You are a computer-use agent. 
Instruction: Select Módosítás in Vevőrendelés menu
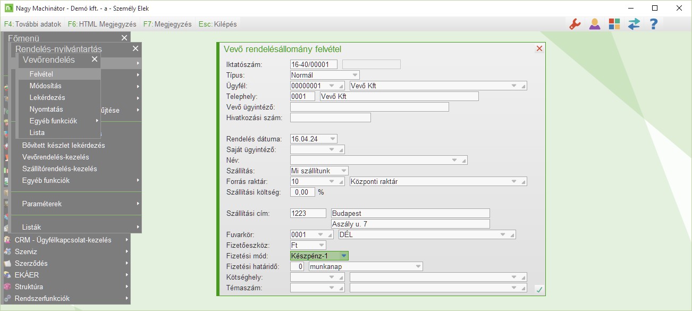click(x=45, y=86)
